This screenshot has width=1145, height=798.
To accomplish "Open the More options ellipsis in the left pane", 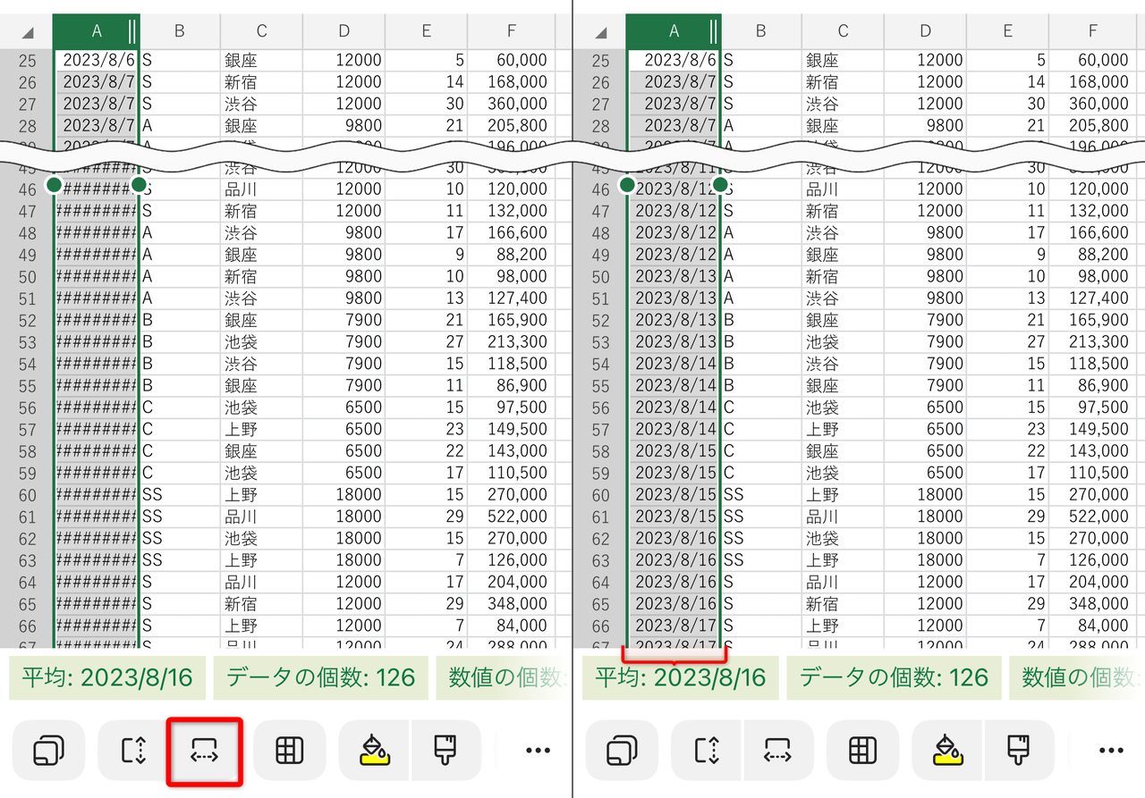I will [537, 750].
